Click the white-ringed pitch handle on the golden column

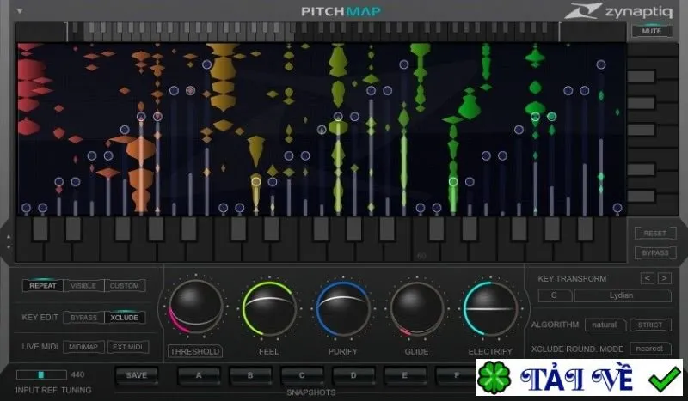[x=255, y=181]
